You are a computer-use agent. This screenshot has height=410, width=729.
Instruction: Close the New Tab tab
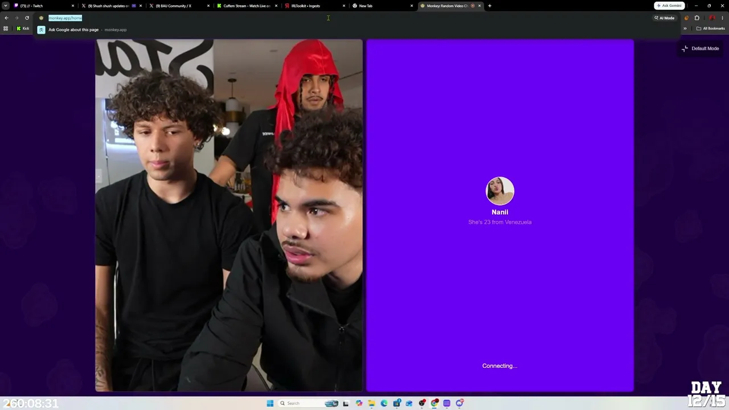click(x=412, y=6)
